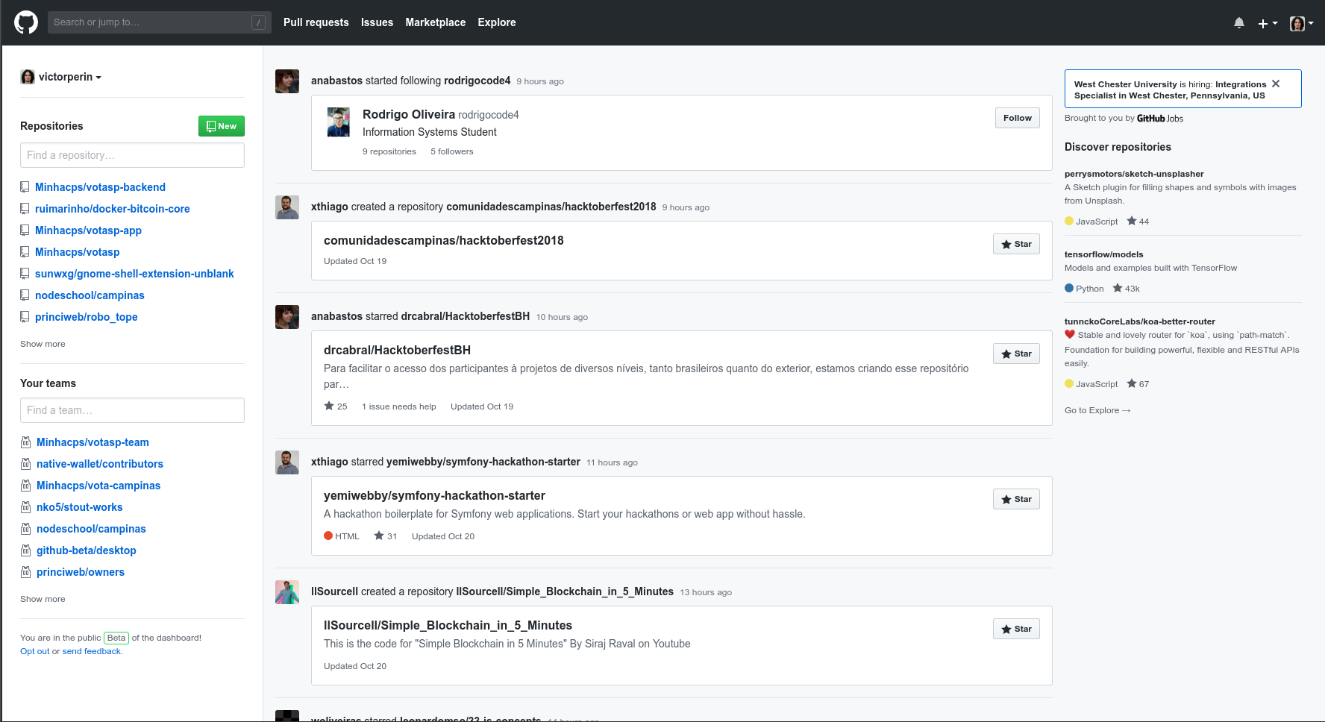
Task: Open anabastos avatar on the following event
Action: (287, 81)
